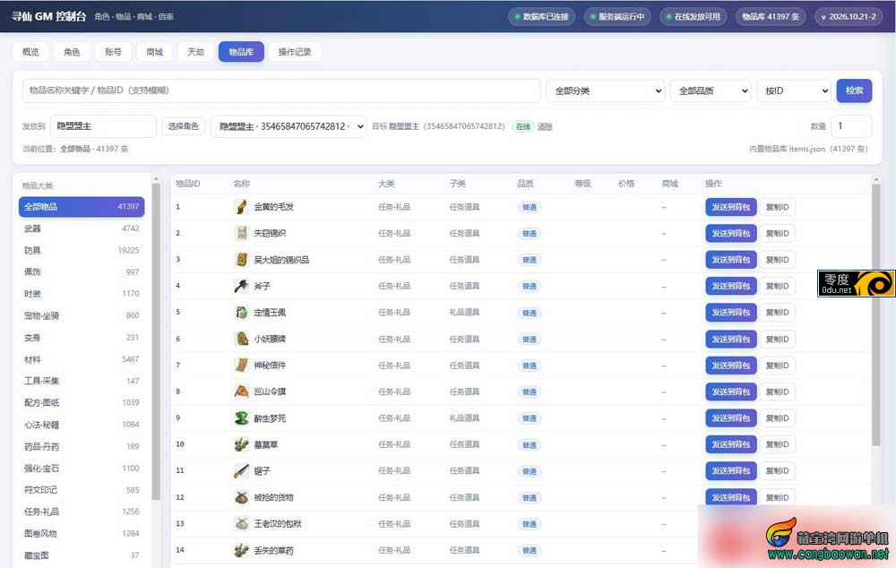Switch to the 天劫 tab
896x568 pixels.
(195, 52)
